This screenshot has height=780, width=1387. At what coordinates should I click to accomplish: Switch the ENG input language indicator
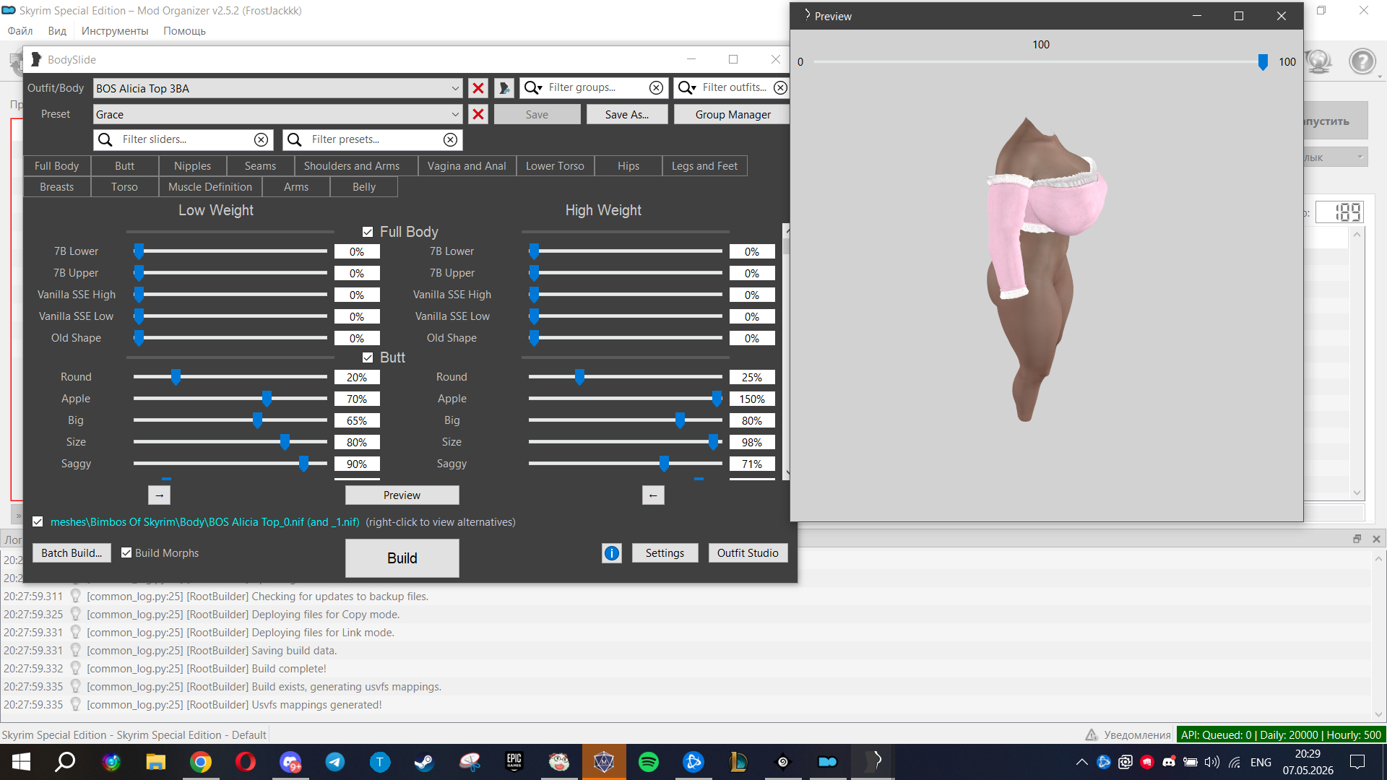(1261, 762)
